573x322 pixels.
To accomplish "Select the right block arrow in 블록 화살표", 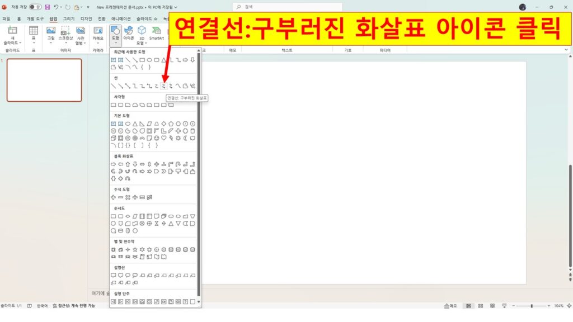I will pos(113,164).
